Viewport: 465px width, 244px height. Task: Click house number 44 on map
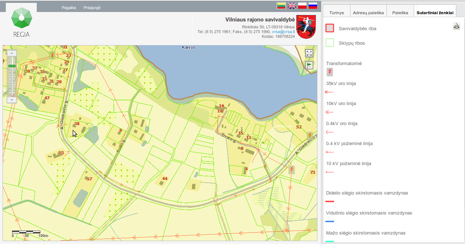coord(165,179)
